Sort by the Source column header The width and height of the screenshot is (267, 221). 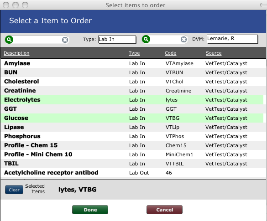[214, 53]
